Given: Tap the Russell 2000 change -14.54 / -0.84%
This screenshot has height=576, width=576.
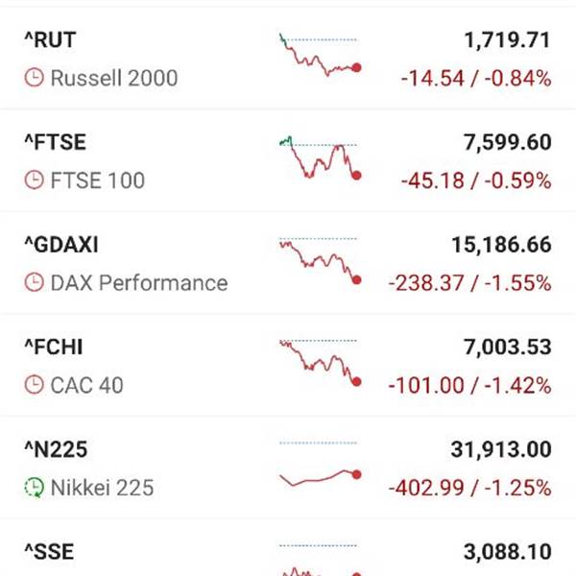Looking at the screenshot, I should 475,78.
